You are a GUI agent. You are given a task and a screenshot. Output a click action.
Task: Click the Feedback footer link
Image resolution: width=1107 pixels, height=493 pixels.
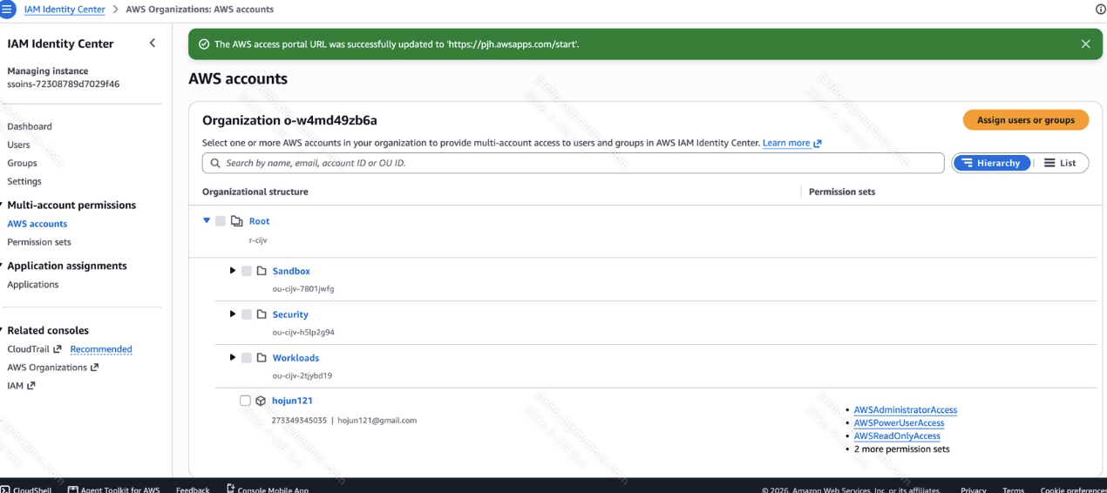pyautogui.click(x=193, y=490)
